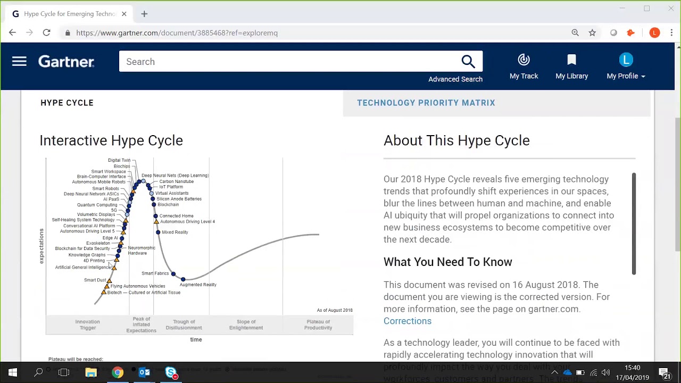Image resolution: width=681 pixels, height=383 pixels.
Task: Open the Corrections link
Action: tap(408, 321)
